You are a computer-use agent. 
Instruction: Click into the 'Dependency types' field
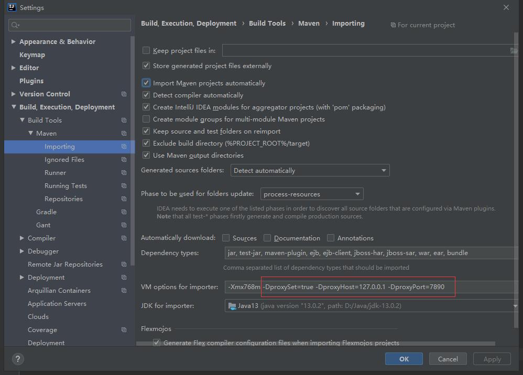point(371,252)
